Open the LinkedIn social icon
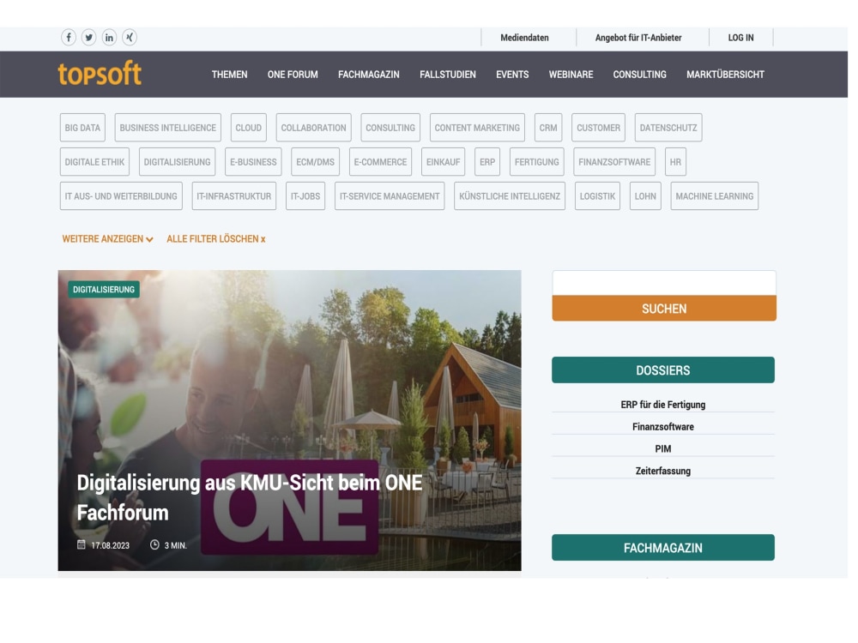The image size is (858, 643). click(110, 37)
